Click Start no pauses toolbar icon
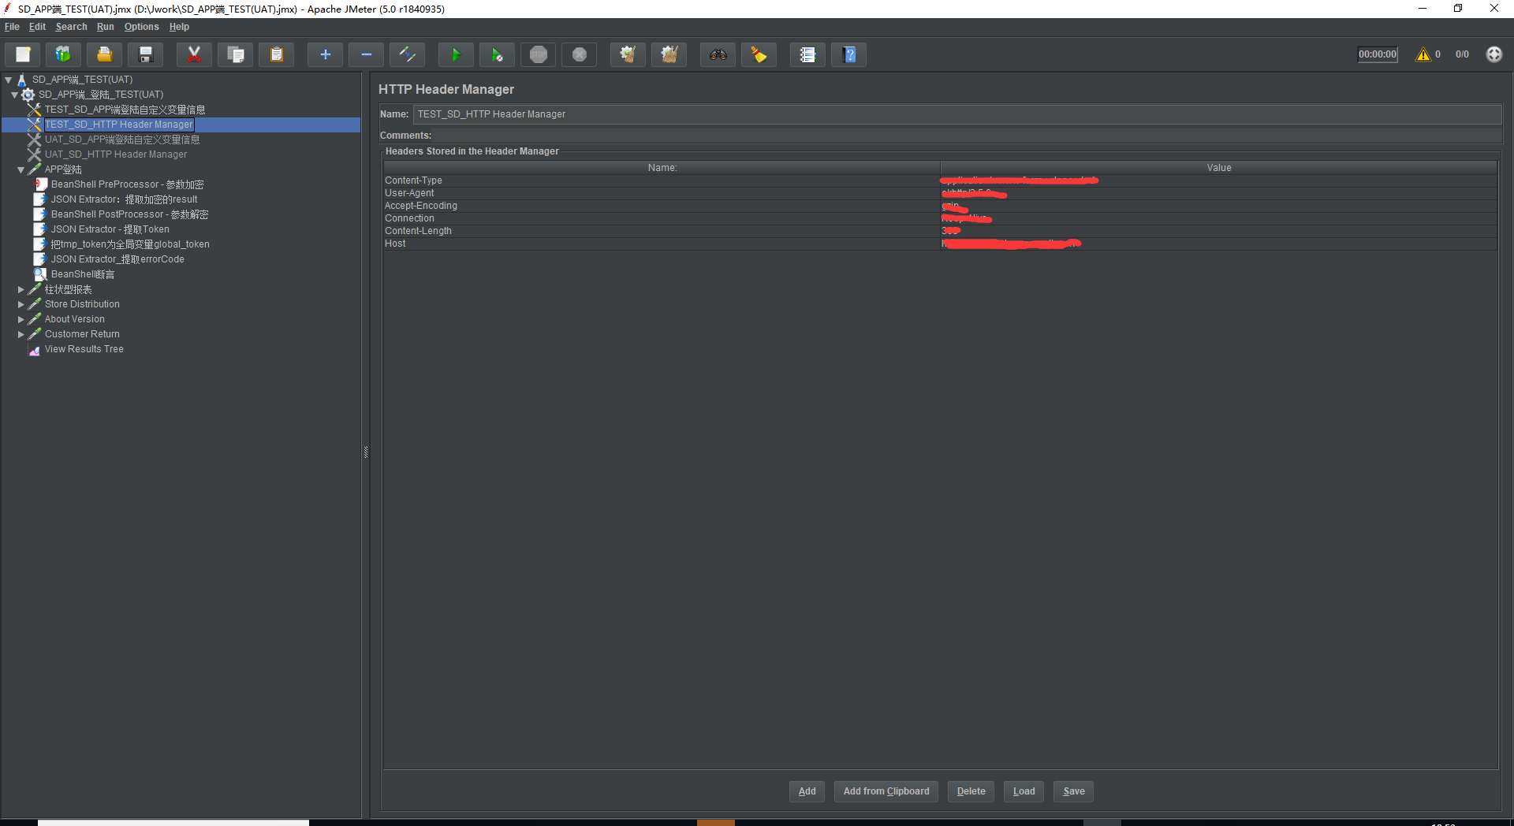1514x826 pixels. point(497,54)
